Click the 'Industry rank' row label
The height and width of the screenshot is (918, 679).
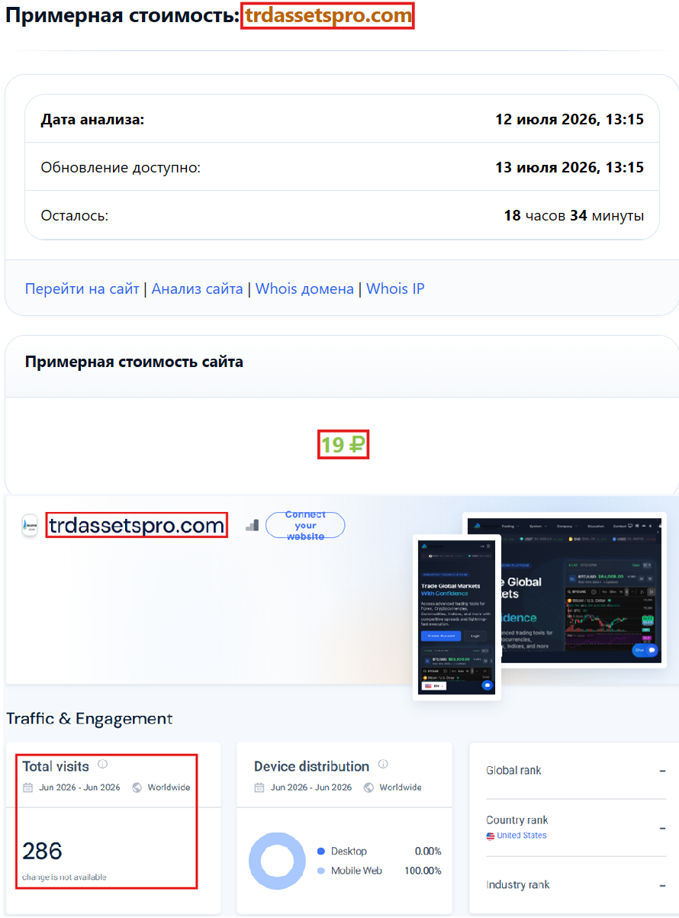tap(518, 885)
